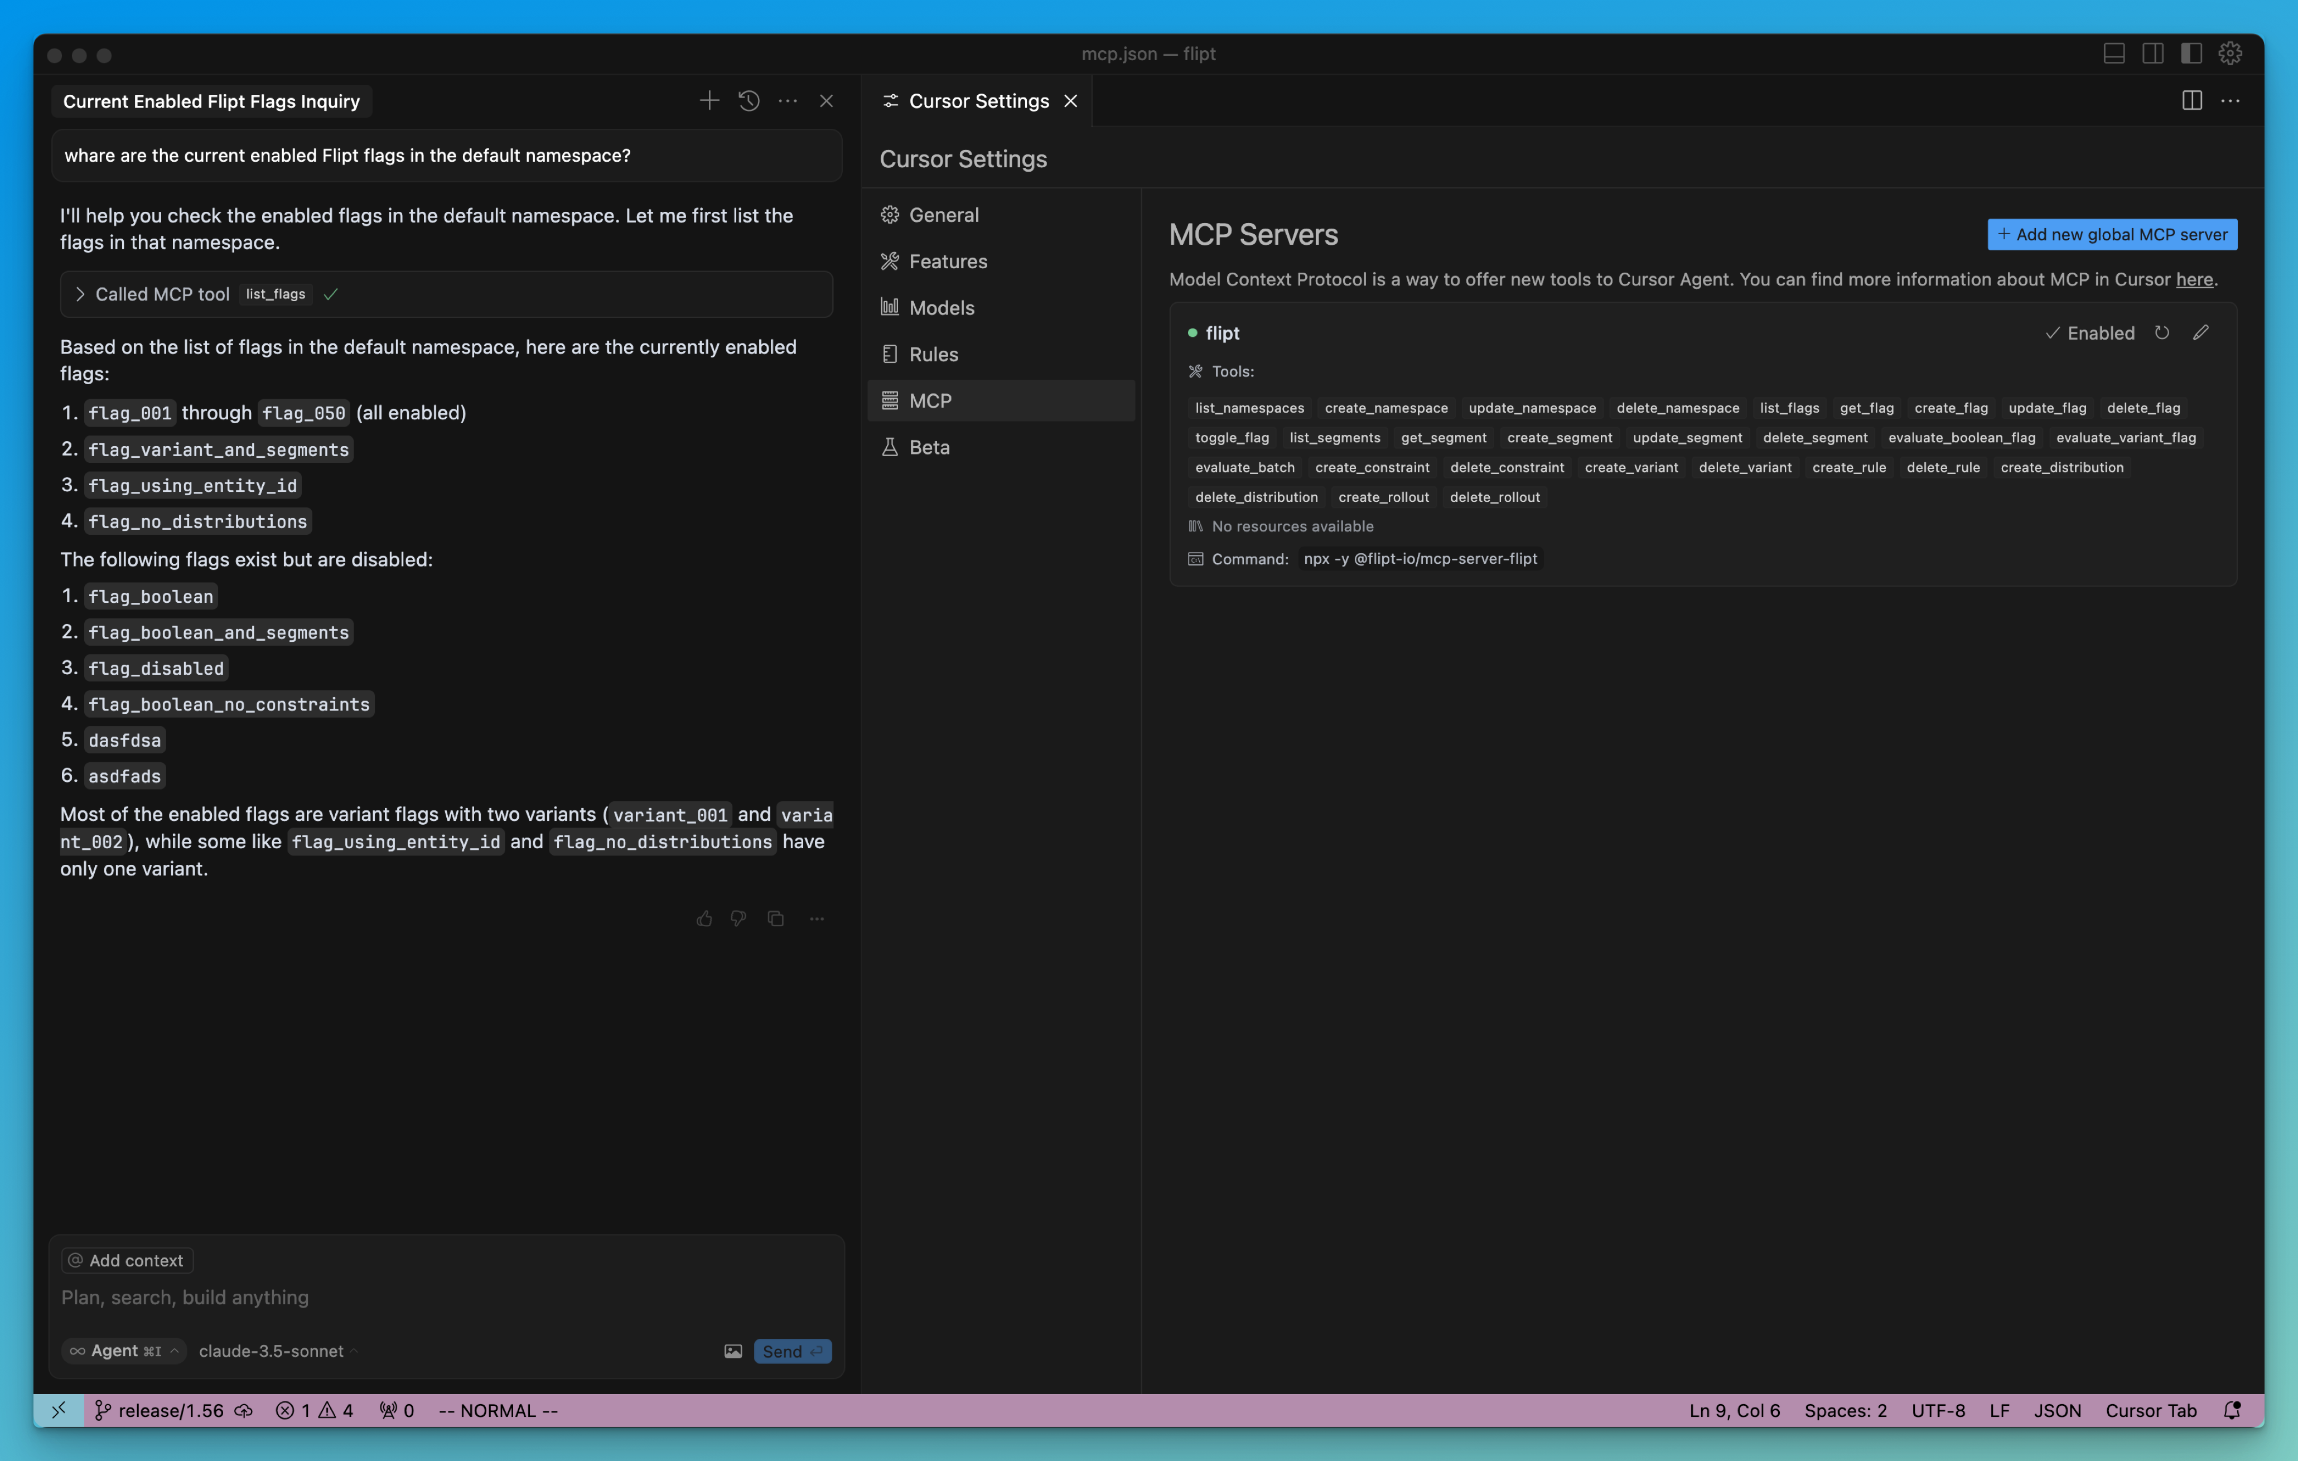Toggle primary sidebar layout icon
Image resolution: width=2298 pixels, height=1461 pixels.
click(2191, 55)
